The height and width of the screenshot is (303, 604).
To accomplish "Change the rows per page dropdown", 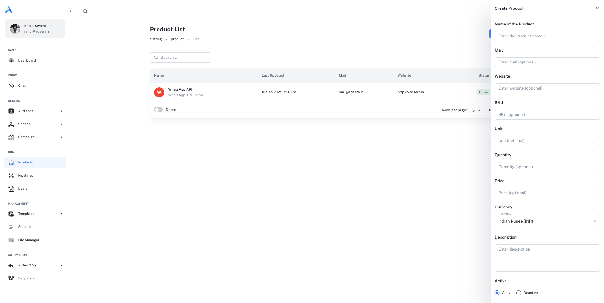I will [x=476, y=110].
